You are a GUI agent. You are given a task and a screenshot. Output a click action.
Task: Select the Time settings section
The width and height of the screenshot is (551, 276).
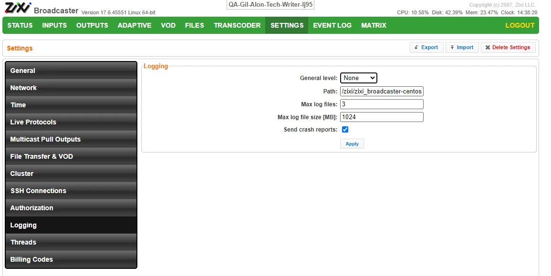(71, 105)
